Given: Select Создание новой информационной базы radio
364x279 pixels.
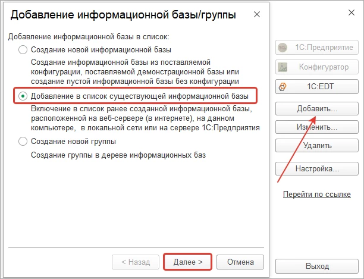Looking at the screenshot, I should click(23, 49).
